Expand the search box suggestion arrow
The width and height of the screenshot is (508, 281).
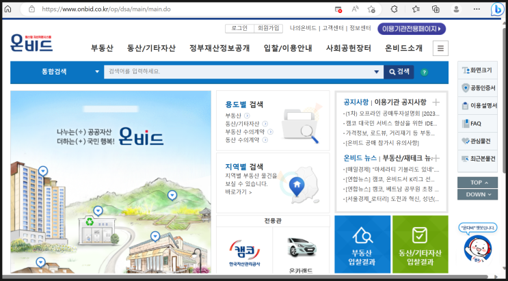[x=377, y=72]
